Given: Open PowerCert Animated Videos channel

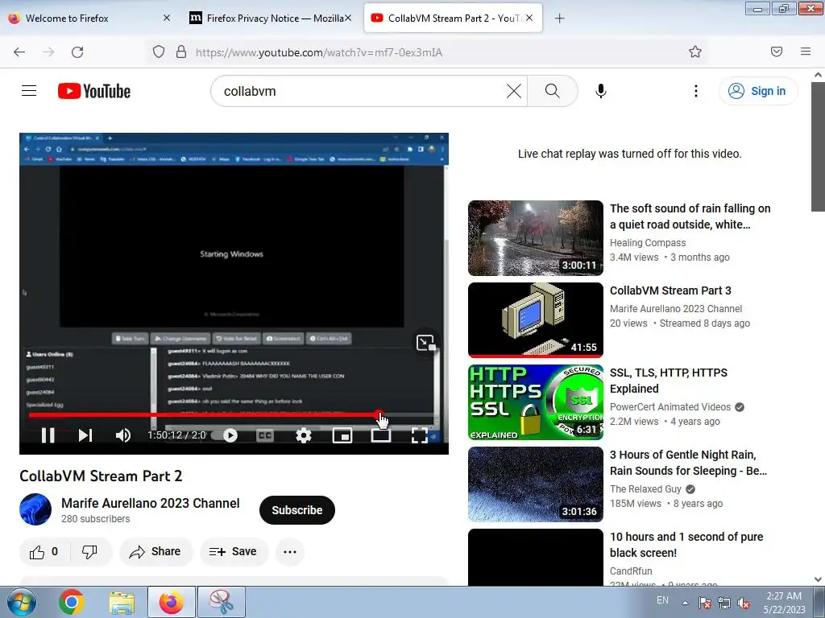Looking at the screenshot, I should pyautogui.click(x=670, y=406).
